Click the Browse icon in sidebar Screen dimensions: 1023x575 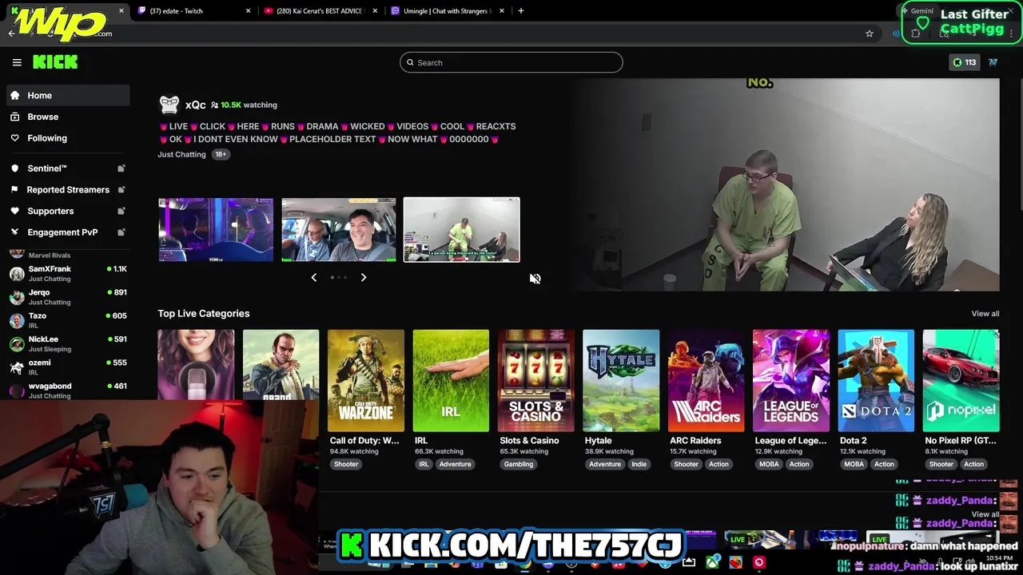(14, 117)
